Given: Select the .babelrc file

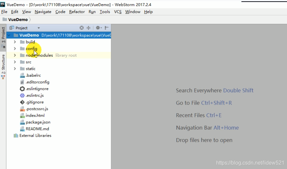Looking at the screenshot, I should [33, 75].
